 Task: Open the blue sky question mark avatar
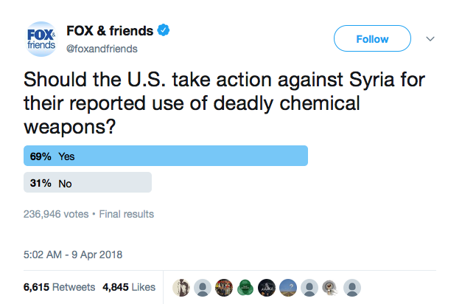(x=288, y=288)
